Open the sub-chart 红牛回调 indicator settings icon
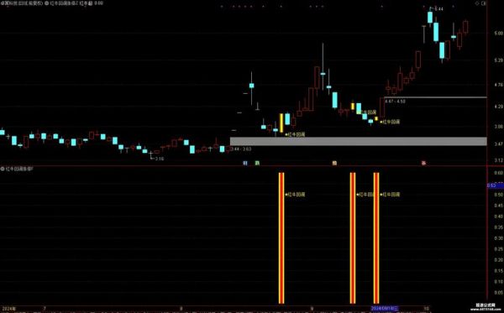 coord(3,169)
